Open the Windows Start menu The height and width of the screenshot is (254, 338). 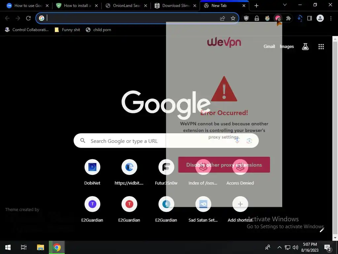[x=8, y=247]
